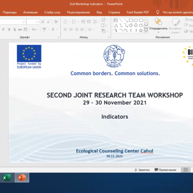Clear all text formatting
This screenshot has height=193, width=193.
56,22
